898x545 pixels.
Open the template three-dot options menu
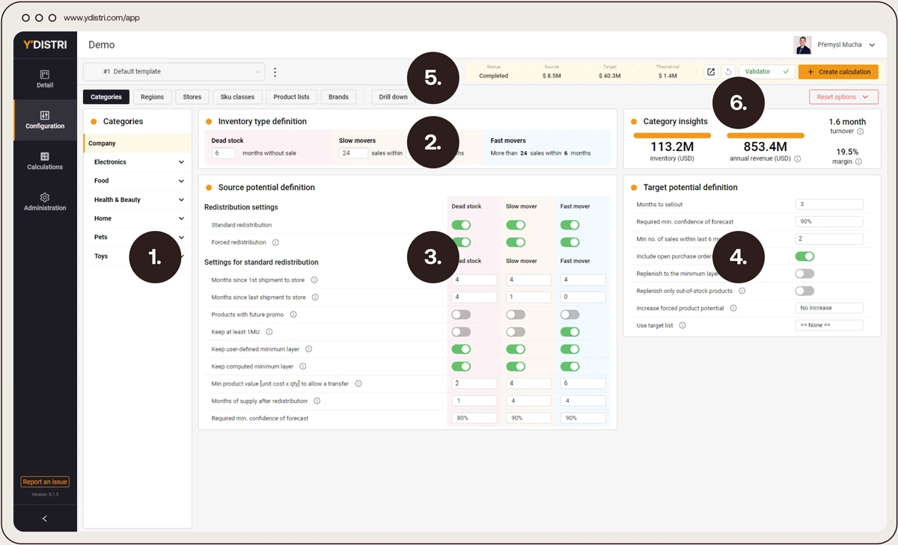pos(275,72)
